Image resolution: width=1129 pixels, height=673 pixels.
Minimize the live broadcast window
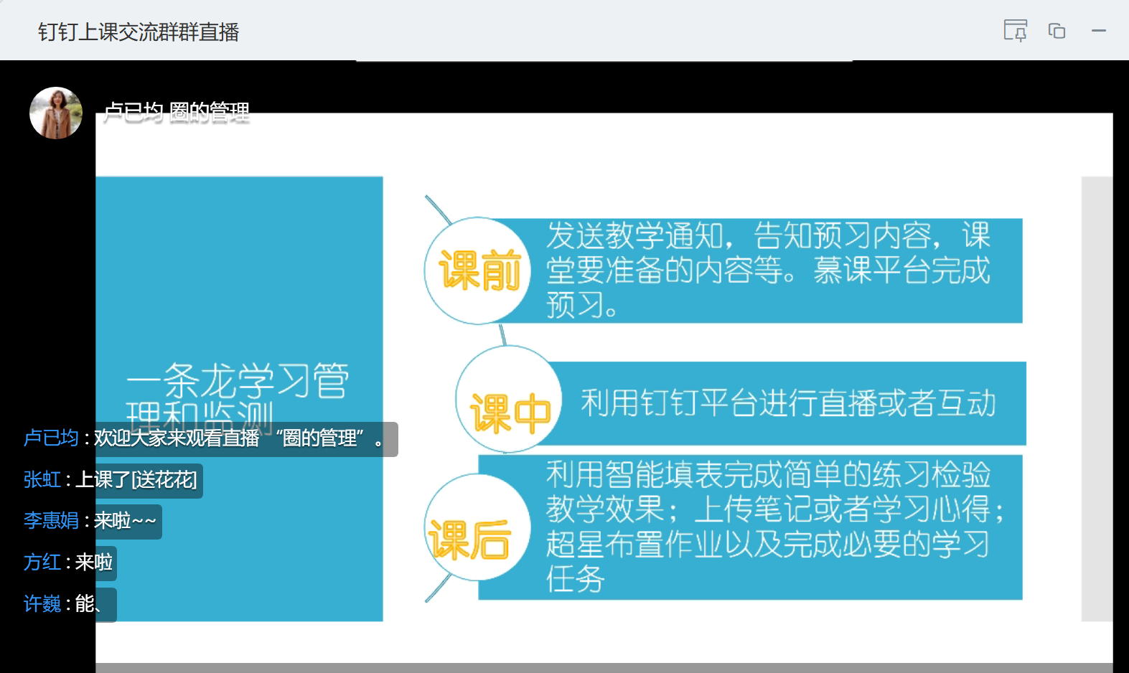(1098, 31)
